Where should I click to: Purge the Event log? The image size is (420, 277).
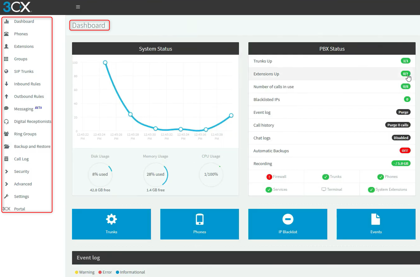point(403,112)
